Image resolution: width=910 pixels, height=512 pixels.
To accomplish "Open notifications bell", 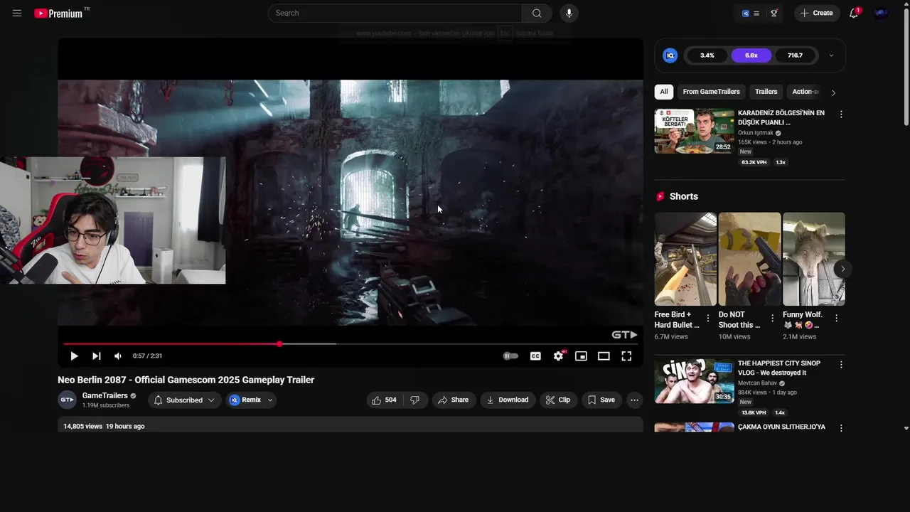I will (x=854, y=13).
